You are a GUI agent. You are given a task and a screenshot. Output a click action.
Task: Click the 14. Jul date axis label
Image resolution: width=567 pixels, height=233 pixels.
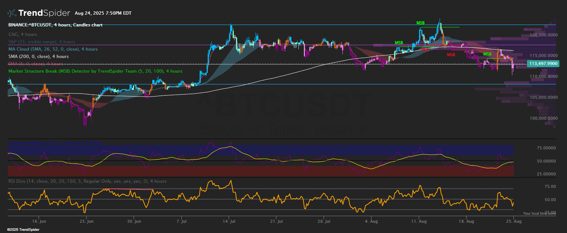click(229, 222)
